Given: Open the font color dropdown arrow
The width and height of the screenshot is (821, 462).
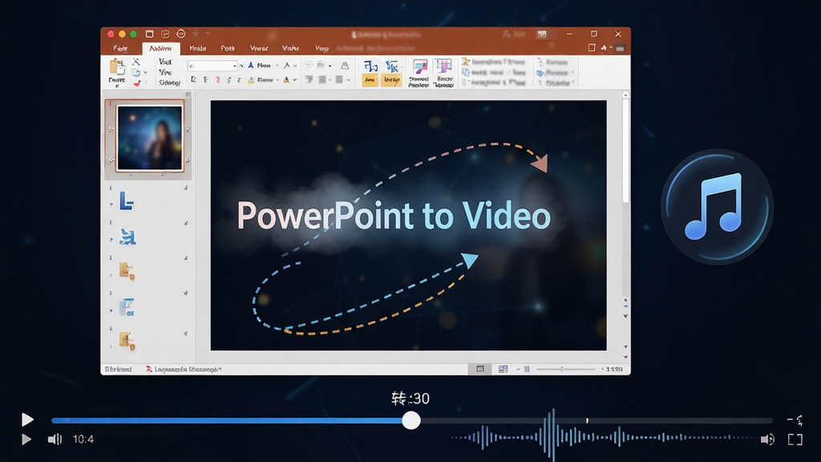Looking at the screenshot, I should click(x=295, y=80).
